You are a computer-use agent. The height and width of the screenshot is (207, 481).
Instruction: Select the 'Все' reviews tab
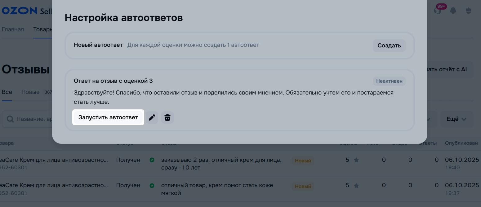(x=7, y=92)
